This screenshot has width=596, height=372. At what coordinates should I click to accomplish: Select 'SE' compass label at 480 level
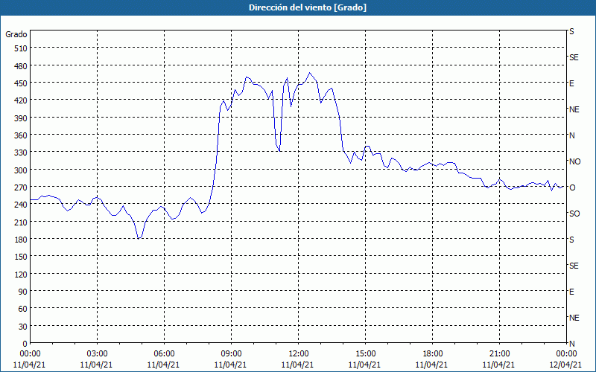coord(574,57)
